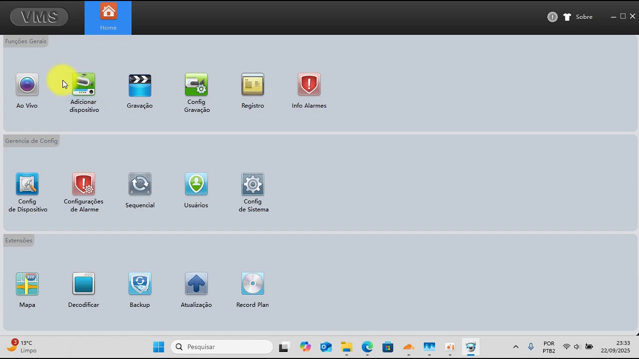639x359 pixels.
Task: Open the Atualização upload icon
Action: pyautogui.click(x=196, y=284)
